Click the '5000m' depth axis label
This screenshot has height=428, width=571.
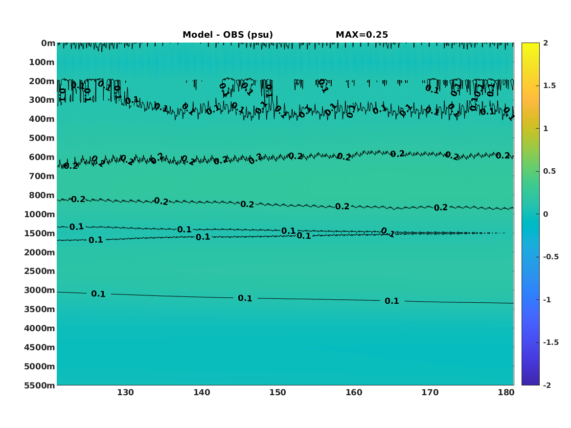[x=40, y=366]
